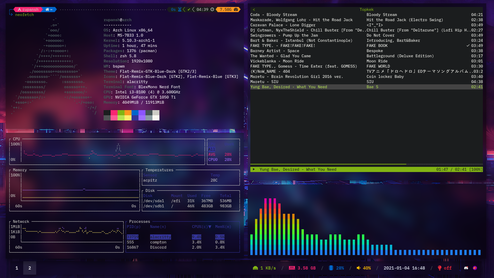494x278 pixels.
Task: Click the Name(n) process column header
Action: coord(158,227)
